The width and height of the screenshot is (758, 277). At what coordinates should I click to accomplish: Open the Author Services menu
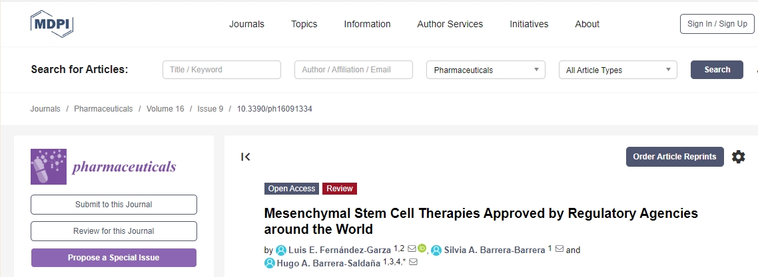[450, 24]
